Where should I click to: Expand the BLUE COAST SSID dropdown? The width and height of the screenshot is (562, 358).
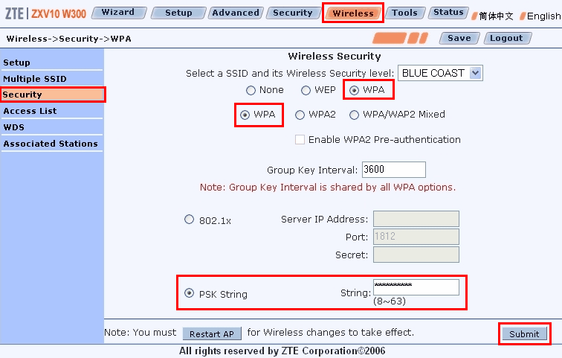(x=440, y=73)
